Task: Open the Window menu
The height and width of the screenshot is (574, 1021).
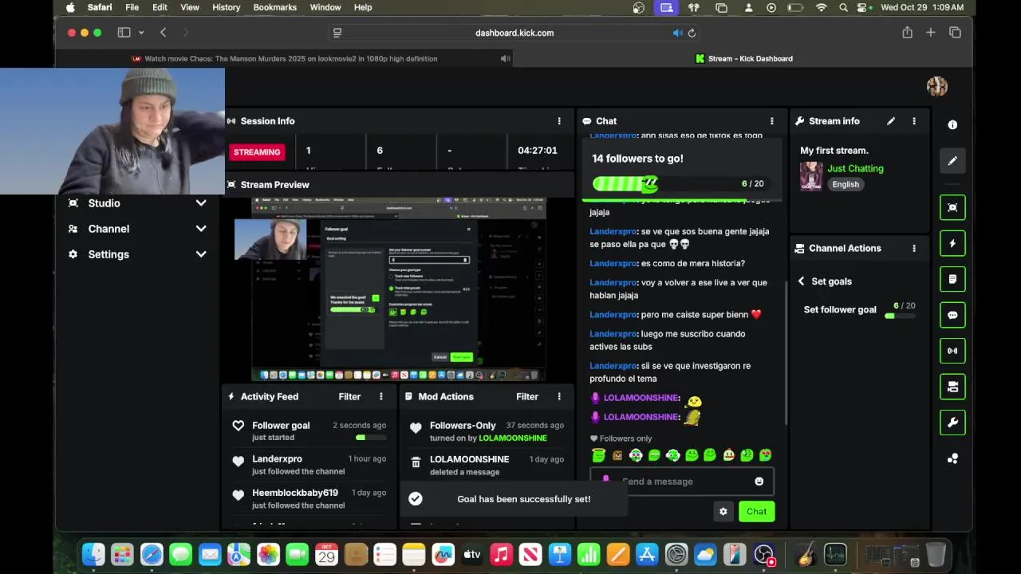Action: pyautogui.click(x=325, y=7)
